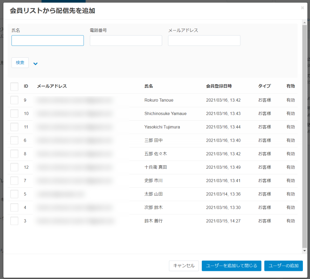The image size is (310, 279).
Task: Expand advanced search options chevron
Action: tap(35, 64)
